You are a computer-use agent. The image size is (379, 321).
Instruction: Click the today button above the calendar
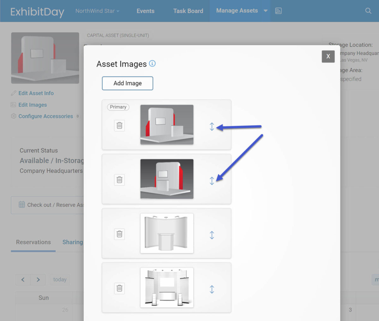(x=60, y=279)
